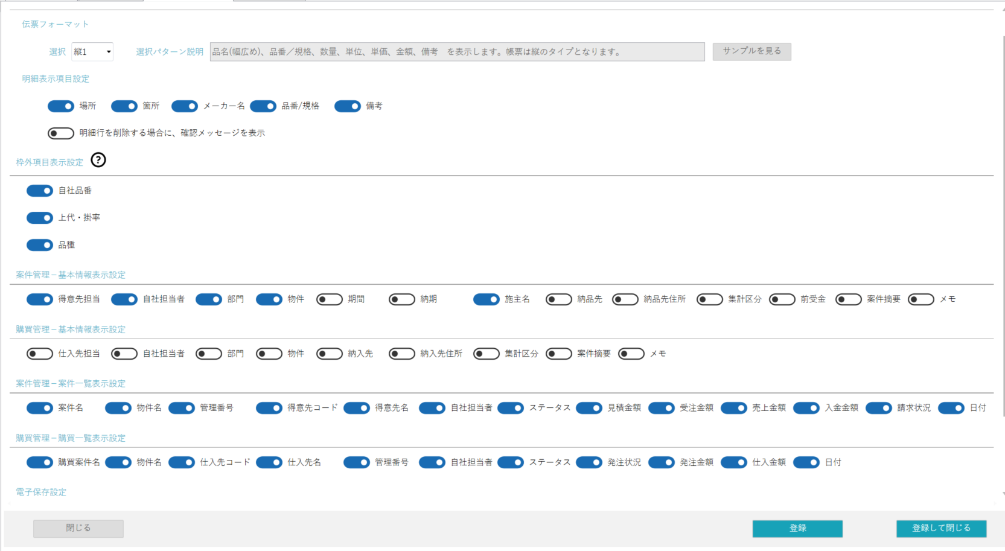This screenshot has height=551, width=1005.
Task: Turn off the 仕入先コード toggle
Action: [182, 462]
